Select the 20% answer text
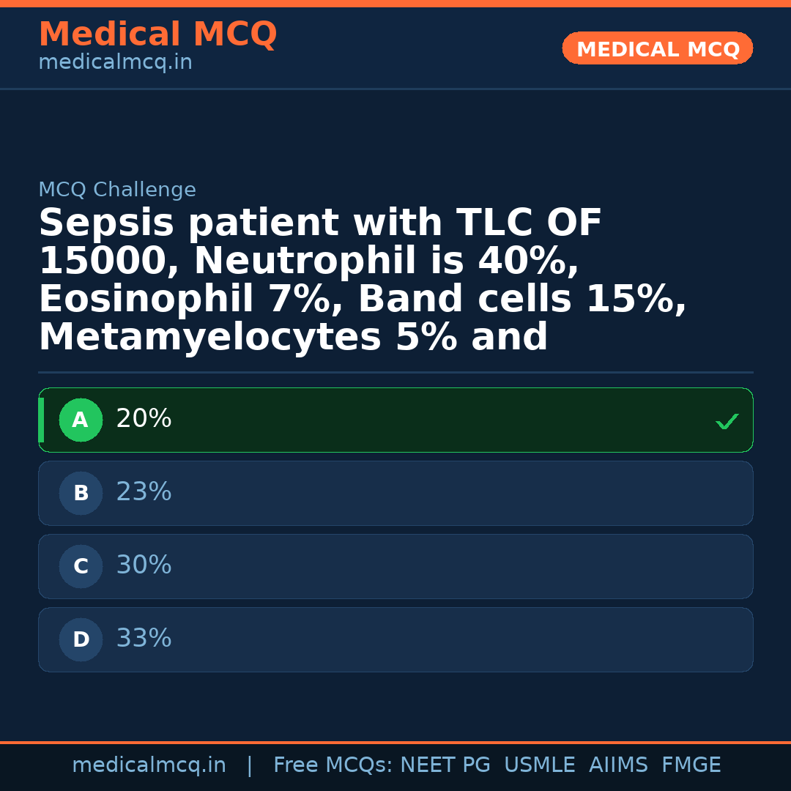This screenshot has height=791, width=791. pyautogui.click(x=144, y=419)
